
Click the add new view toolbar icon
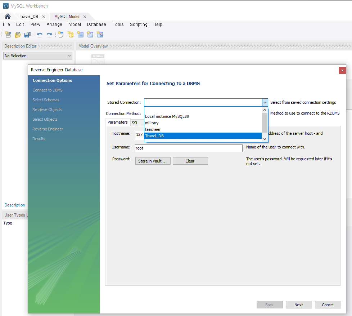coord(90,34)
